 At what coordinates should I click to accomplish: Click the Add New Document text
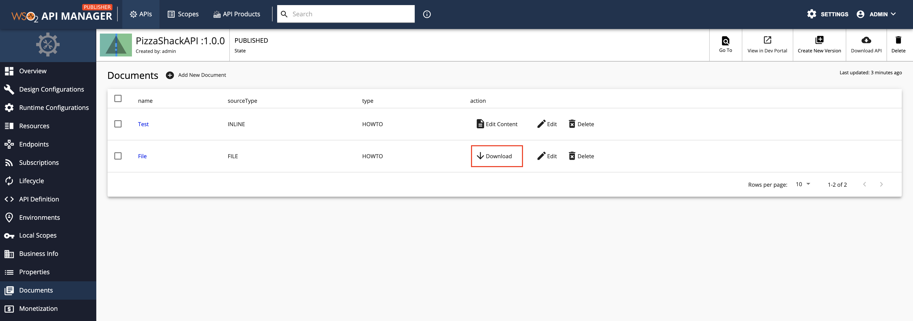pos(202,75)
